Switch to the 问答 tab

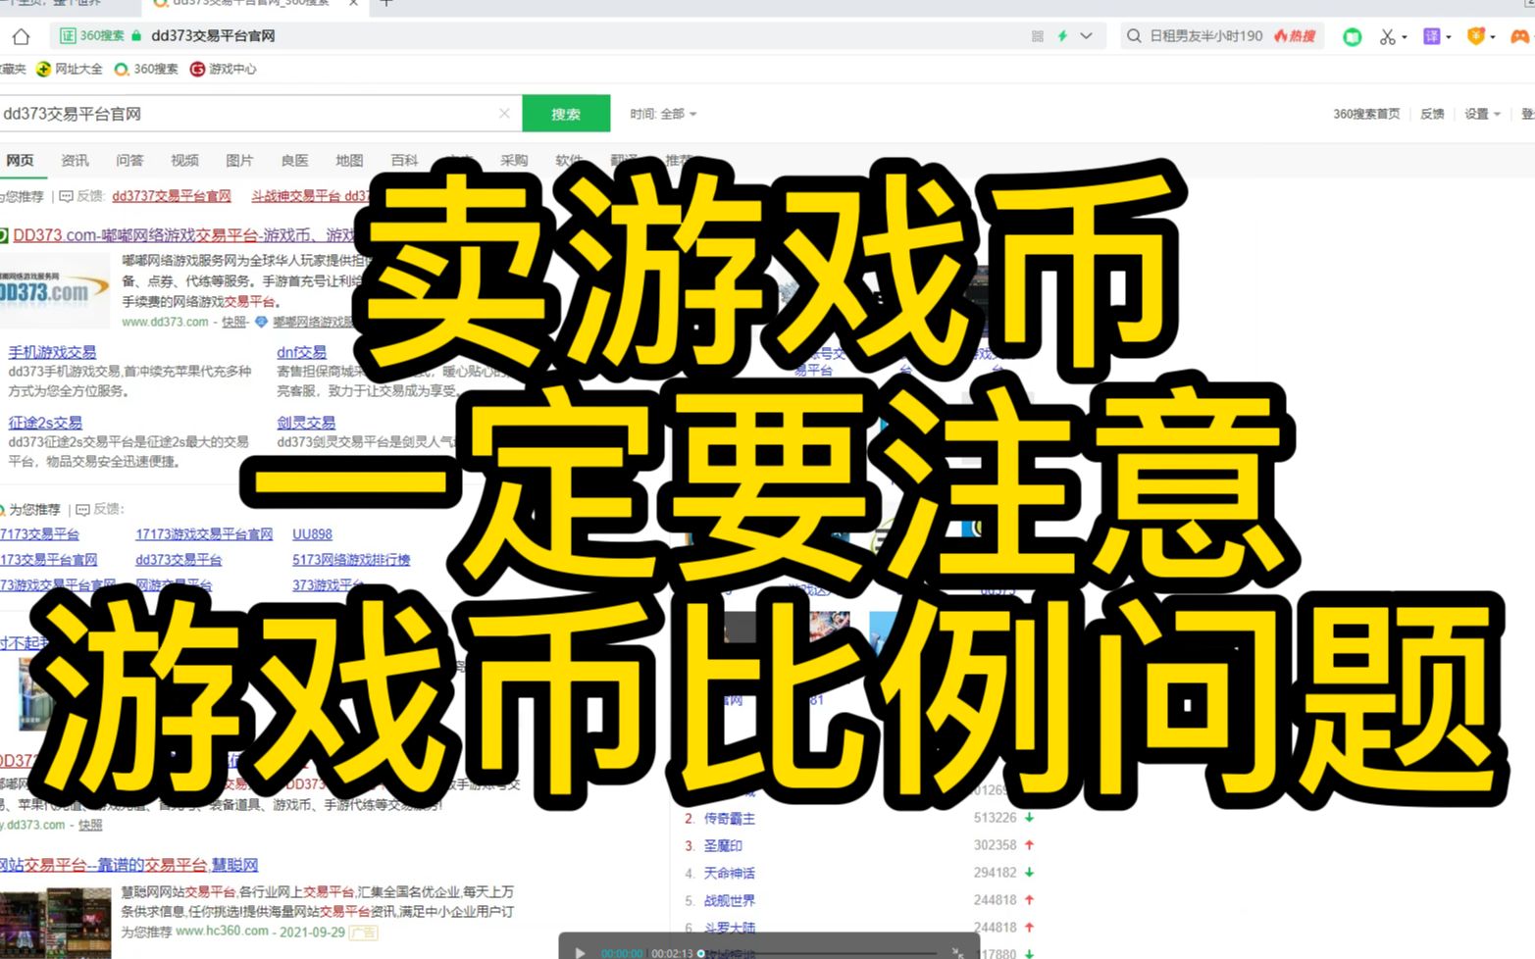click(129, 160)
